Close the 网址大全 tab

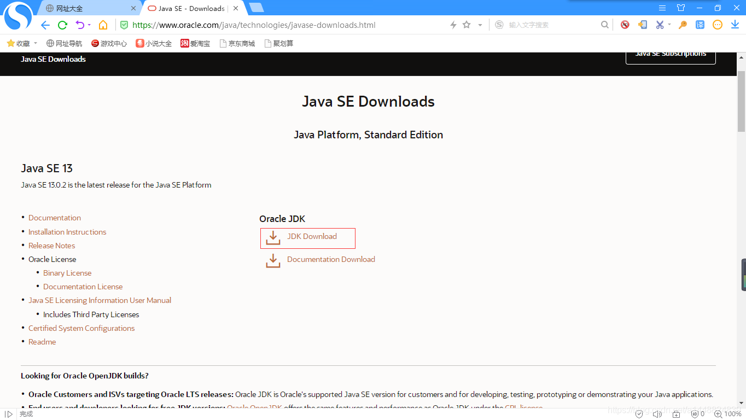134,8
